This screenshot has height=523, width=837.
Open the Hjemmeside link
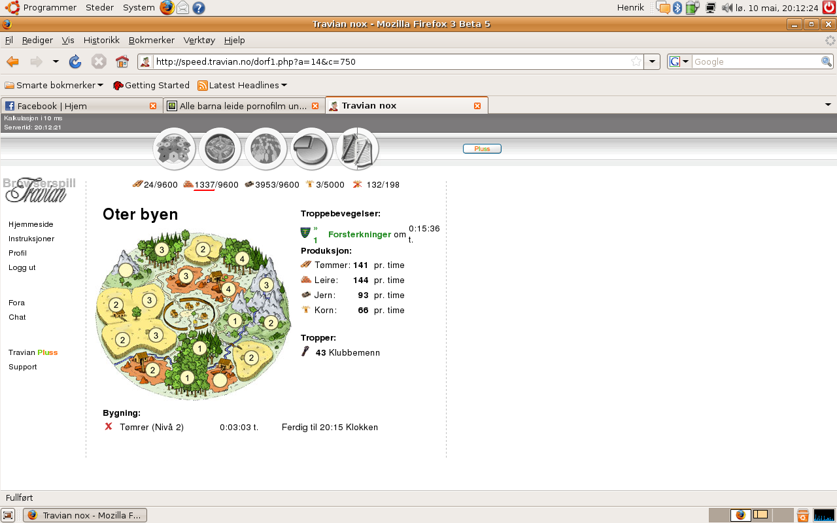[x=31, y=224]
